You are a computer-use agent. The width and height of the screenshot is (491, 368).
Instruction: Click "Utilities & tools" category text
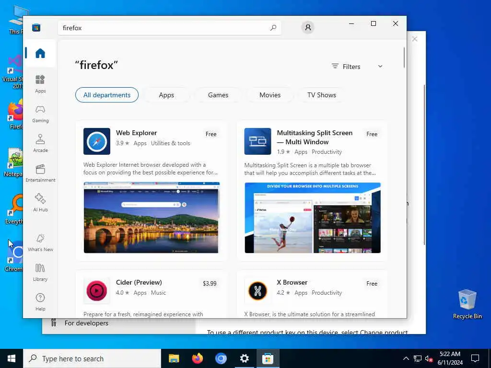click(170, 143)
